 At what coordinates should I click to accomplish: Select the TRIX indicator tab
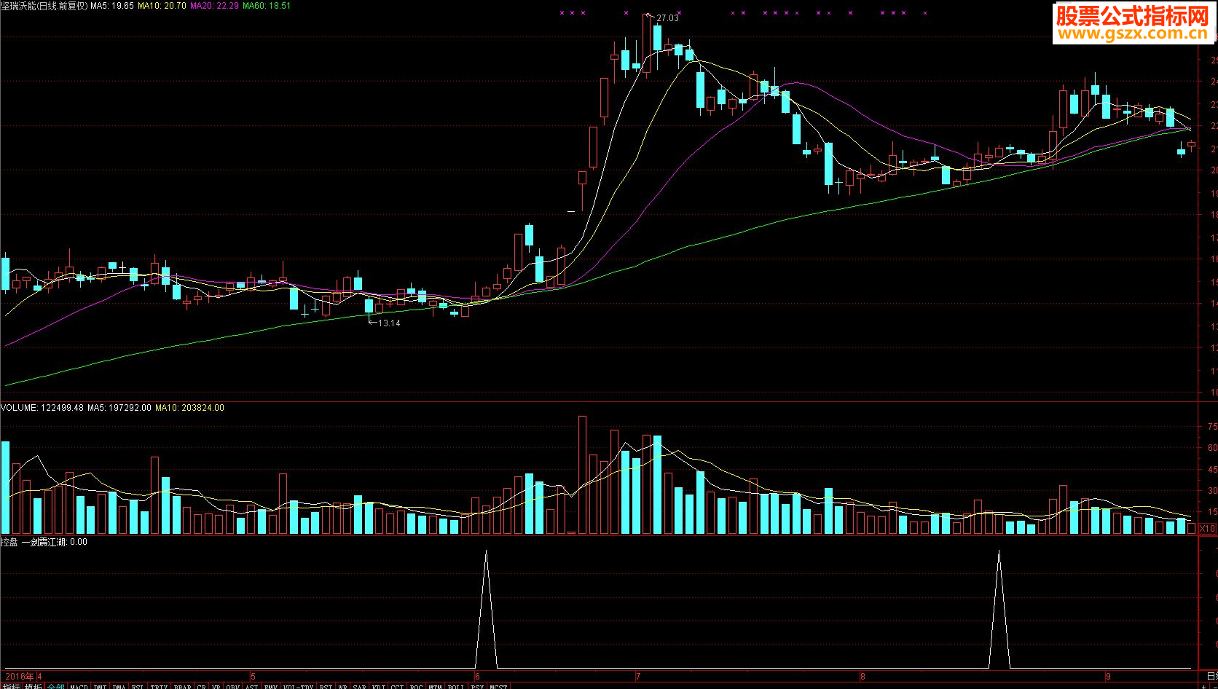click(159, 686)
